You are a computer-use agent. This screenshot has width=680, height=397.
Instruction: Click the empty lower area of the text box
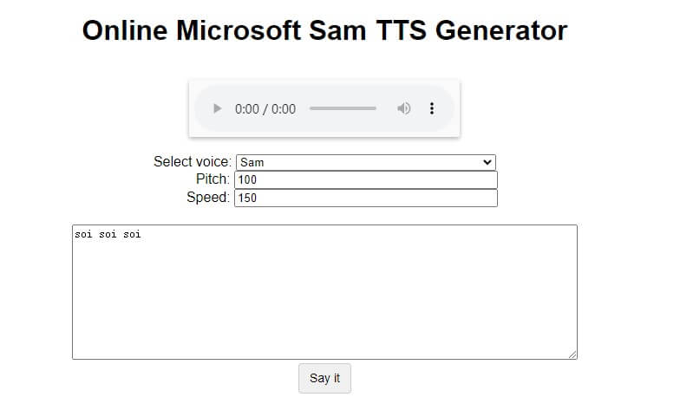pos(324,312)
